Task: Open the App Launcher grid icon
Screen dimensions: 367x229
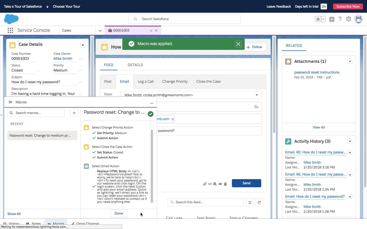Action: click(10, 30)
